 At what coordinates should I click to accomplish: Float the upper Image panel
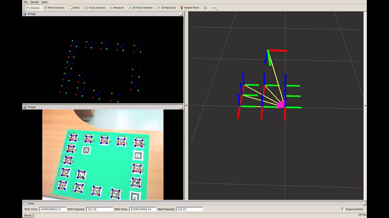[181, 14]
